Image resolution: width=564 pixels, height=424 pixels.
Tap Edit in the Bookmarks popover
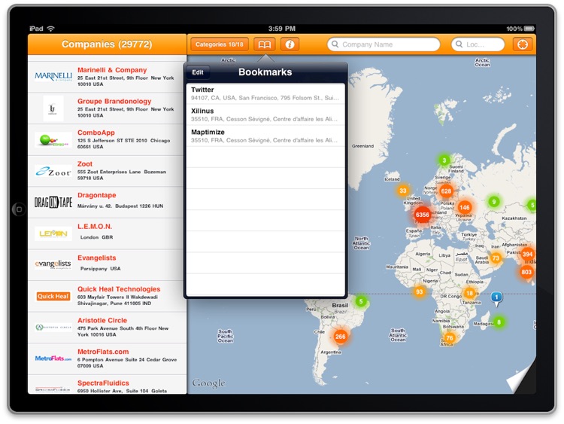coord(198,72)
